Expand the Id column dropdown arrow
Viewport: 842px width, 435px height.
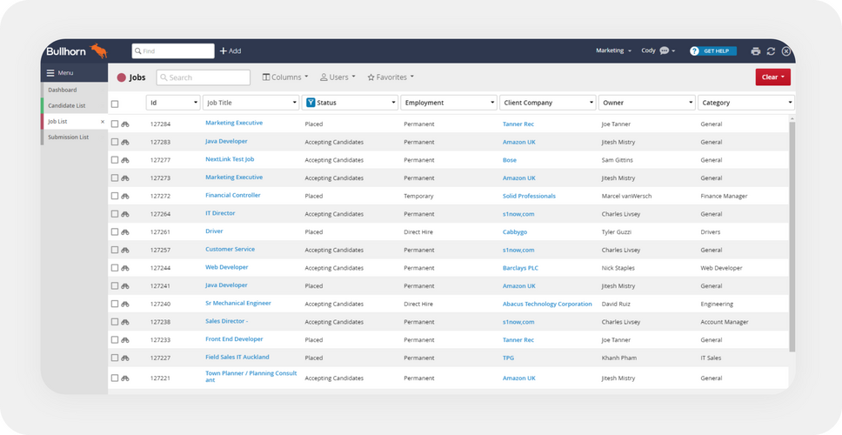[x=195, y=103]
